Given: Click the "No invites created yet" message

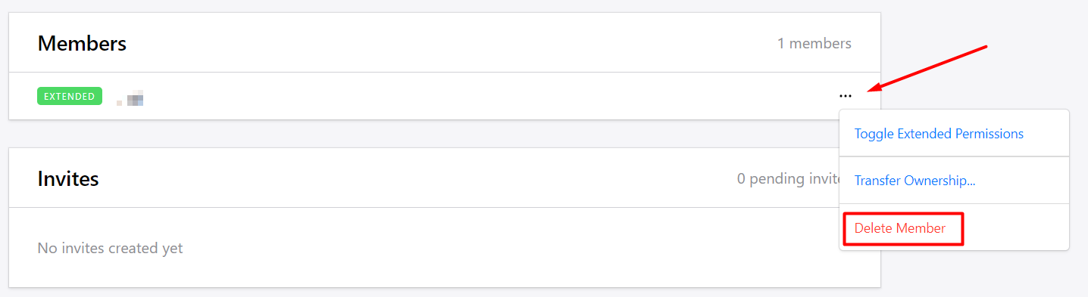Looking at the screenshot, I should (x=110, y=248).
